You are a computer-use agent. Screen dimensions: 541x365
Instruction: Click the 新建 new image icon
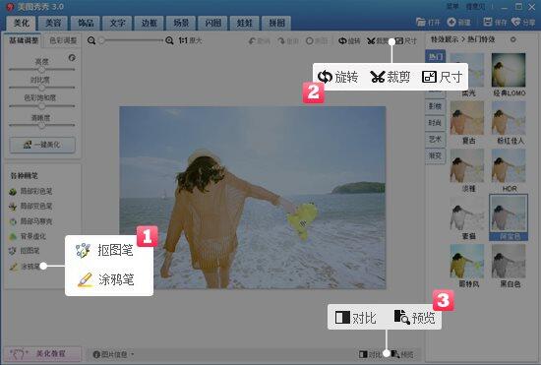pyautogui.click(x=451, y=22)
